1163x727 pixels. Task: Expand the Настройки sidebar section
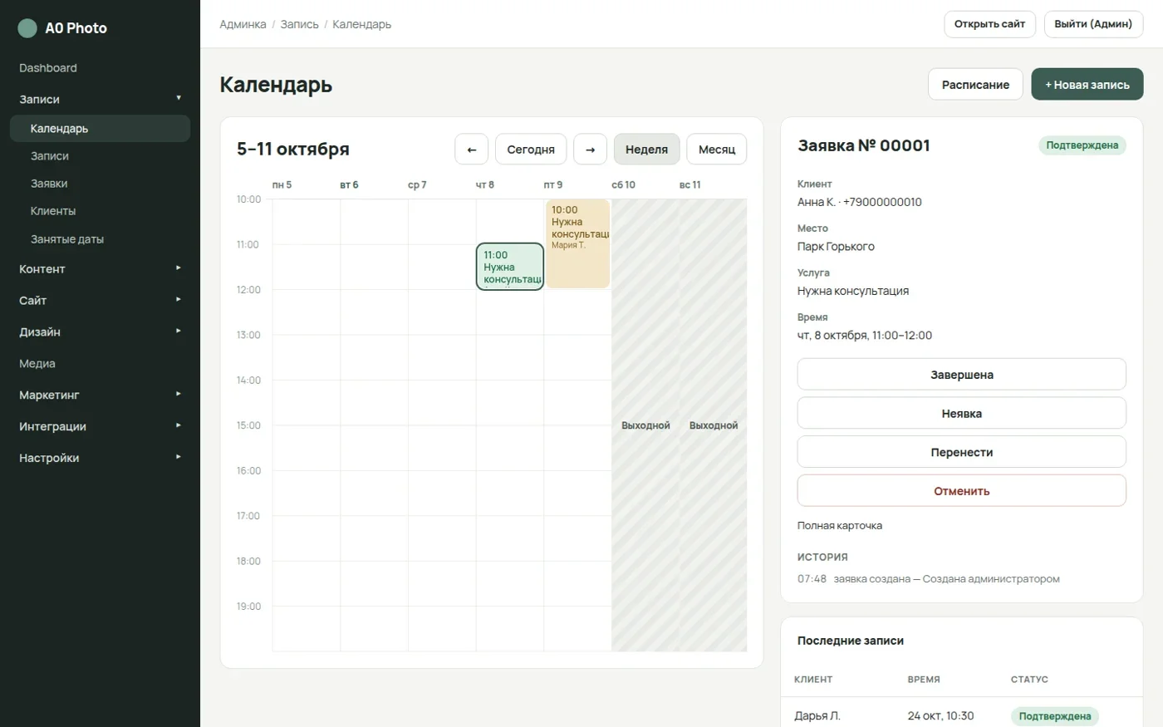click(x=100, y=459)
